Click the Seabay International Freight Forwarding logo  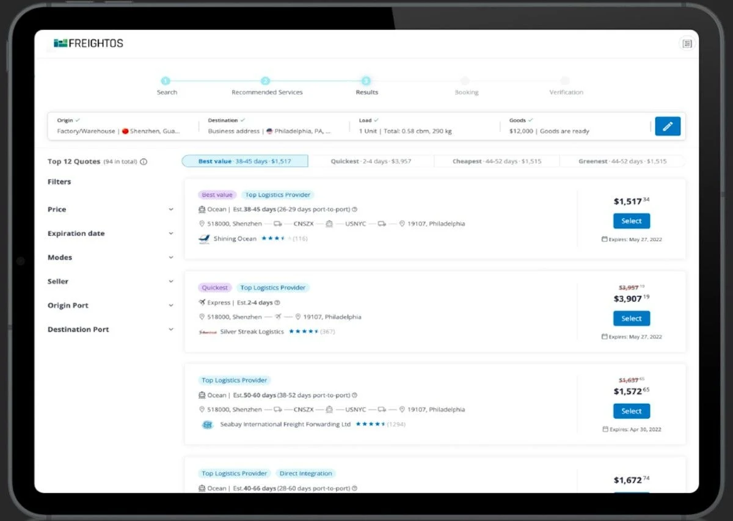click(207, 424)
